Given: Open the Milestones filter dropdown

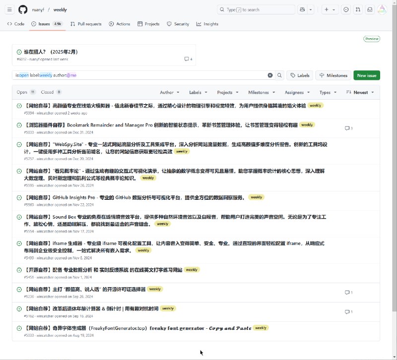Looking at the screenshot, I should tap(262, 92).
